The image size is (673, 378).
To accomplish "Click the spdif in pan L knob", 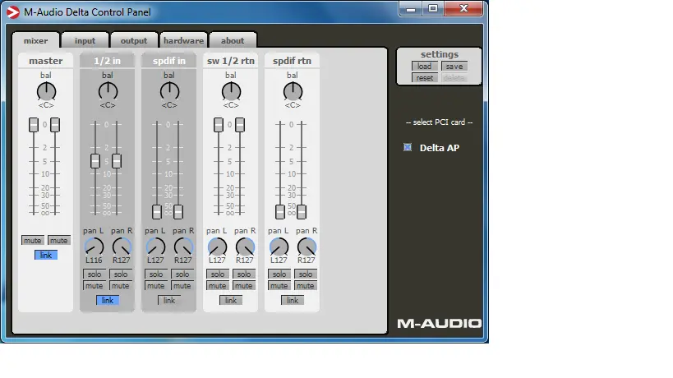I will point(155,247).
